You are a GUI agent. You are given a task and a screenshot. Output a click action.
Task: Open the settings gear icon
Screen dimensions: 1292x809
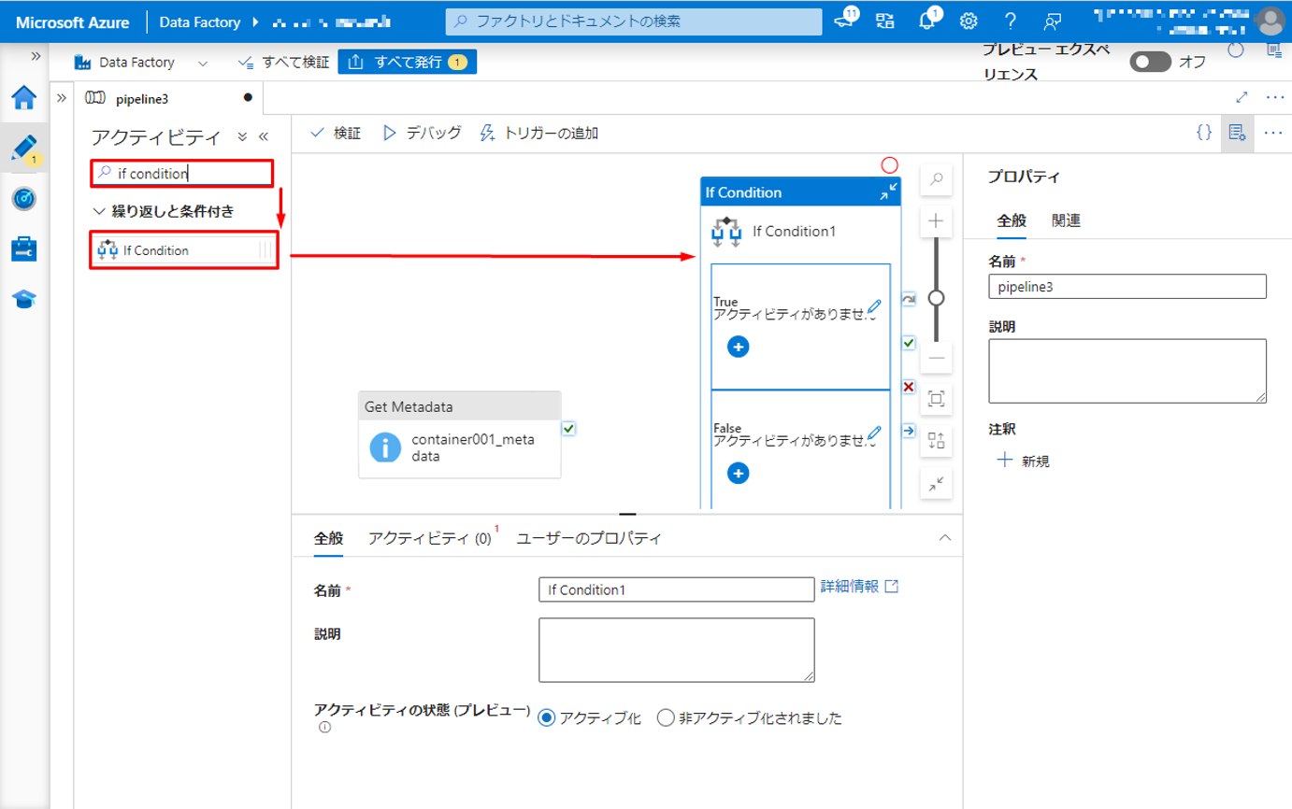click(x=969, y=21)
